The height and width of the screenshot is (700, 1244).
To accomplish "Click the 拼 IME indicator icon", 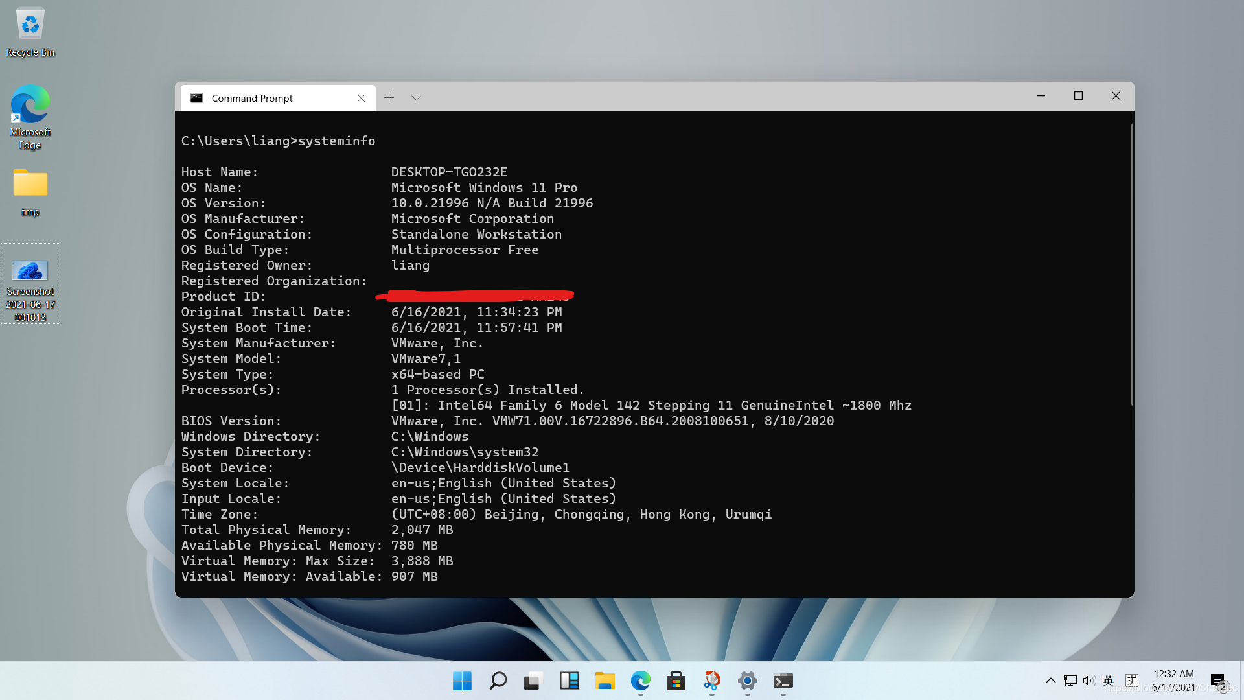I will pos(1131,681).
